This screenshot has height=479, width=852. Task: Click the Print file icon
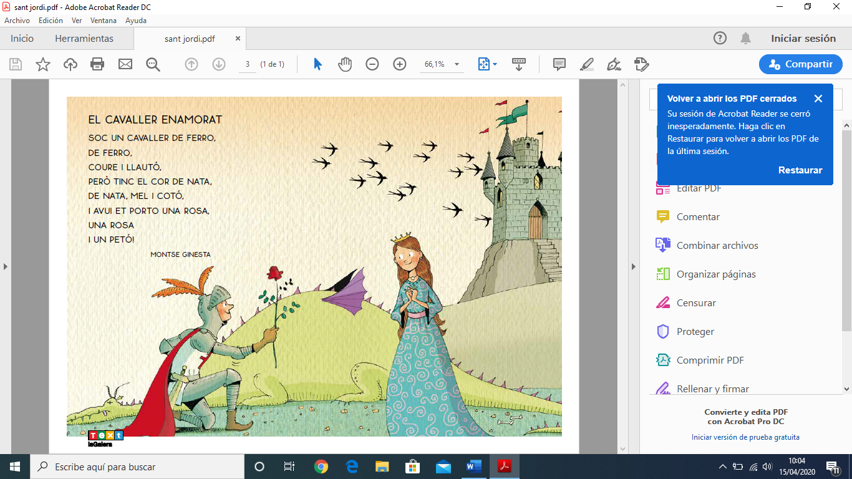click(x=97, y=64)
